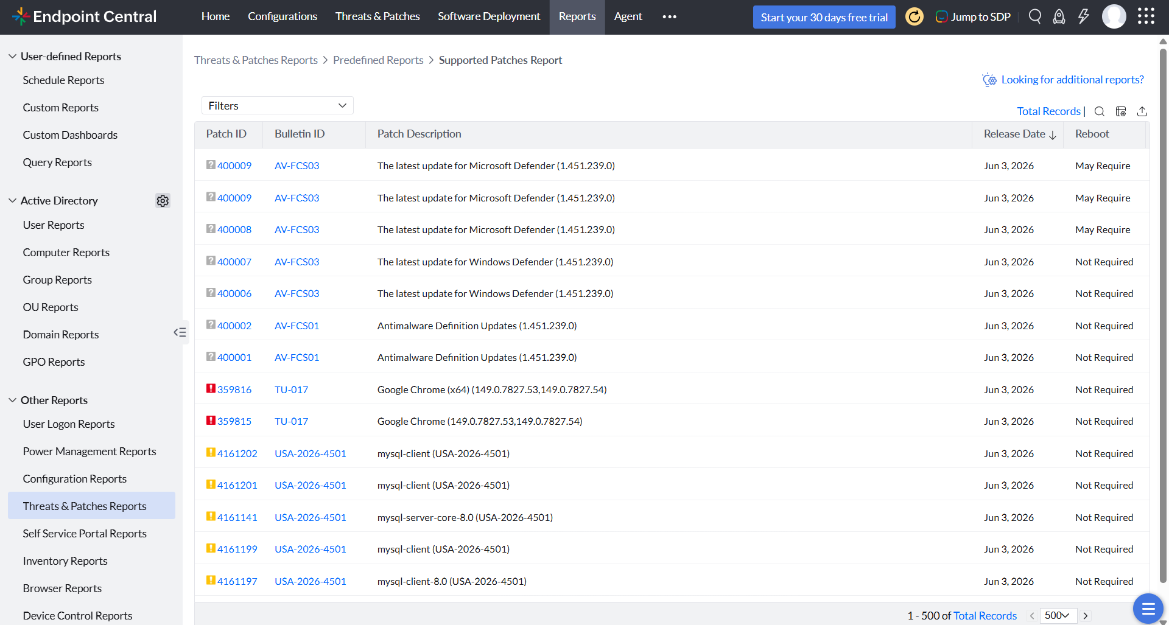The image size is (1169, 625).
Task: Open the Configurations tab
Action: 283,16
